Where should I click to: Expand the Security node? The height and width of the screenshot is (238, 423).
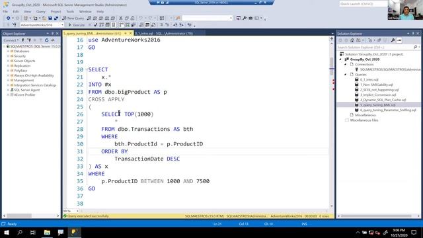8,56
